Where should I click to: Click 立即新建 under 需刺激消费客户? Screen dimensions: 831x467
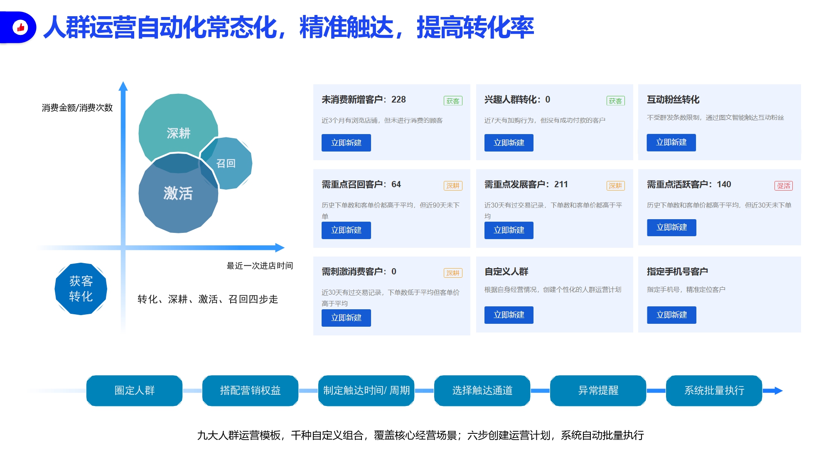(x=346, y=318)
